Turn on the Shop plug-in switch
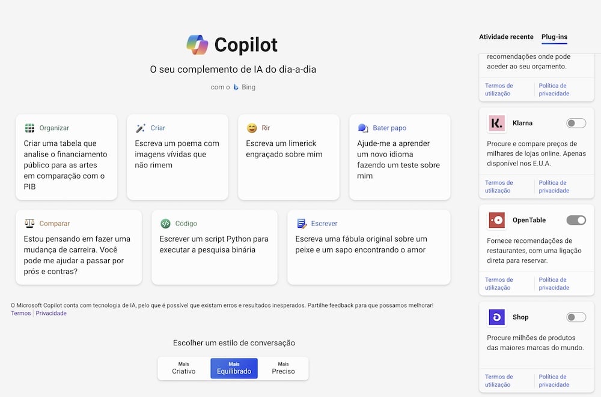Screen dimensions: 601x397 click(576, 317)
